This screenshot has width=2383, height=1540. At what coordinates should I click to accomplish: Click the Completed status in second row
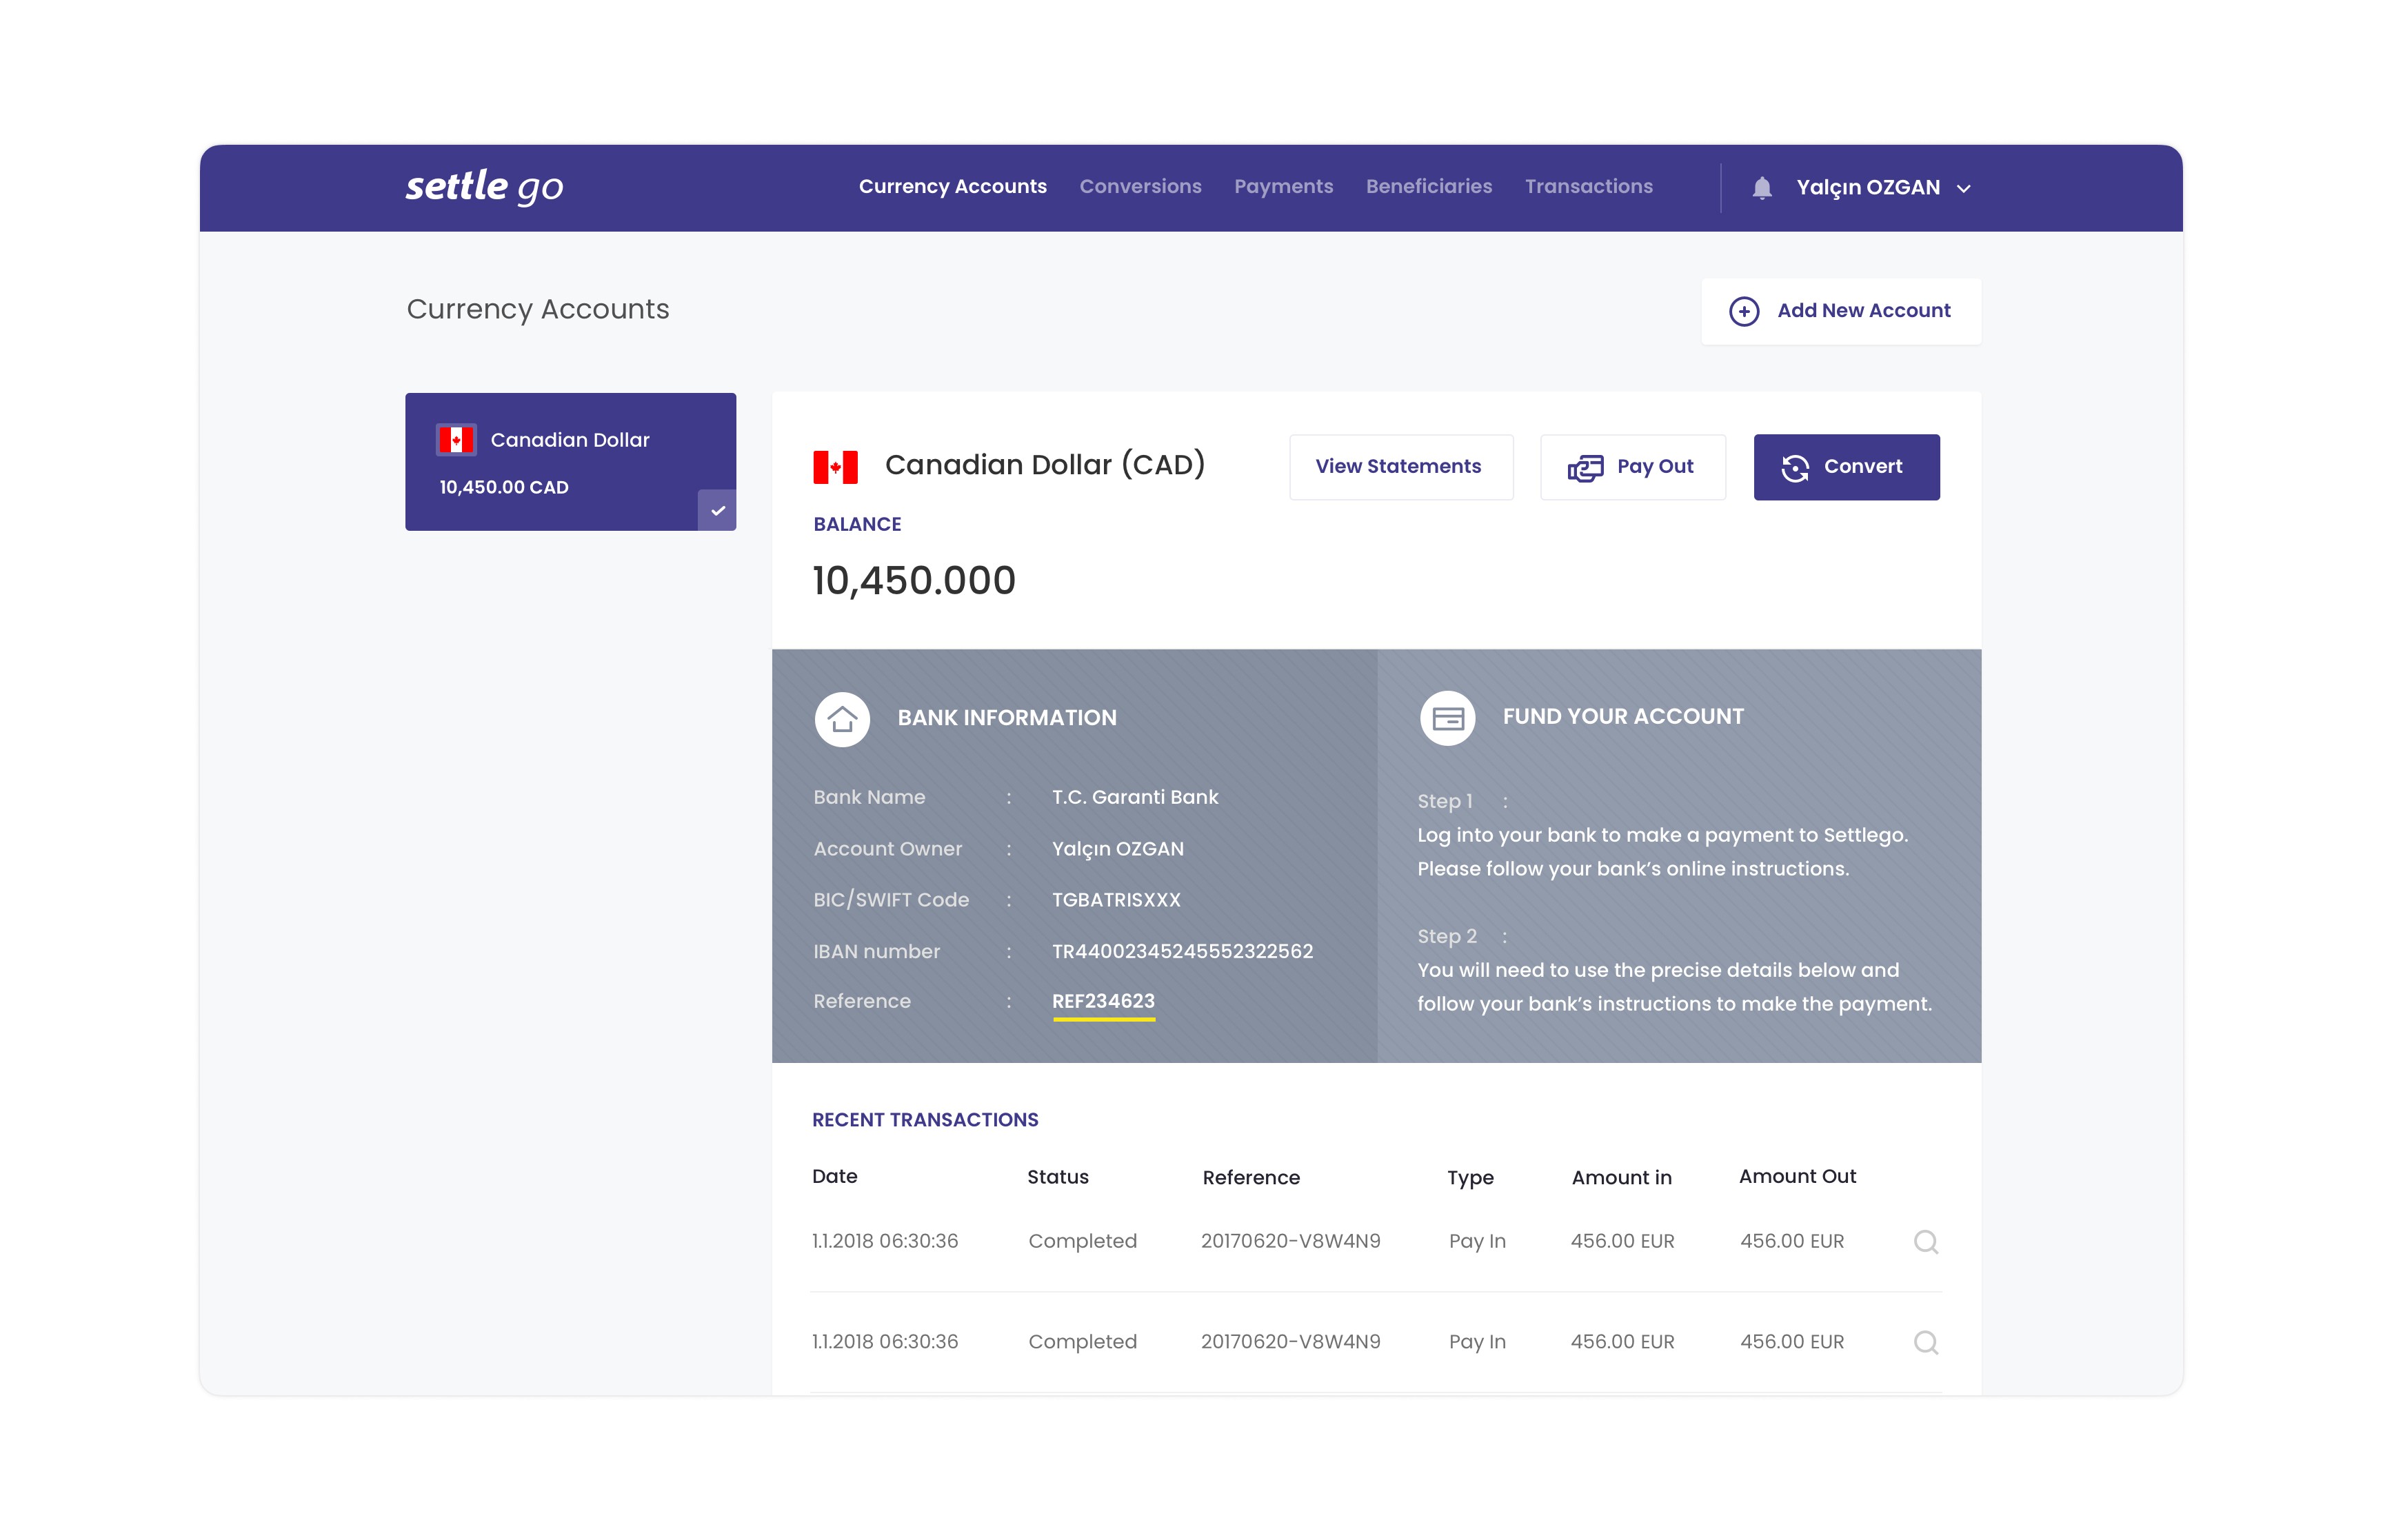1082,1342
